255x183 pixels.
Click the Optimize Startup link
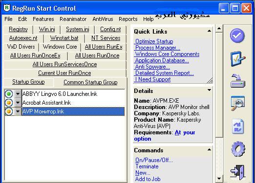click(154, 41)
